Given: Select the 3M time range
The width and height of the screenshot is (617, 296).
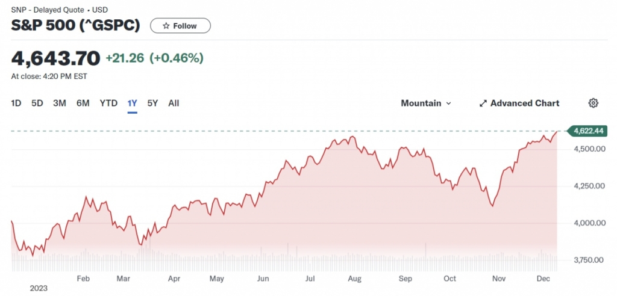Looking at the screenshot, I should point(60,103).
